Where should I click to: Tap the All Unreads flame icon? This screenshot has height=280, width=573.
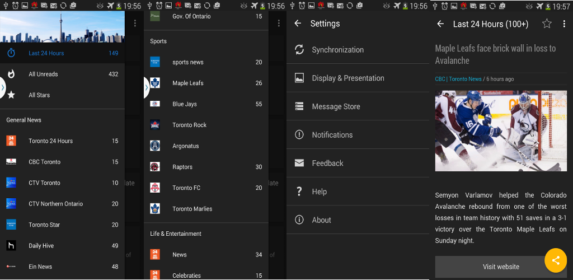(x=11, y=74)
